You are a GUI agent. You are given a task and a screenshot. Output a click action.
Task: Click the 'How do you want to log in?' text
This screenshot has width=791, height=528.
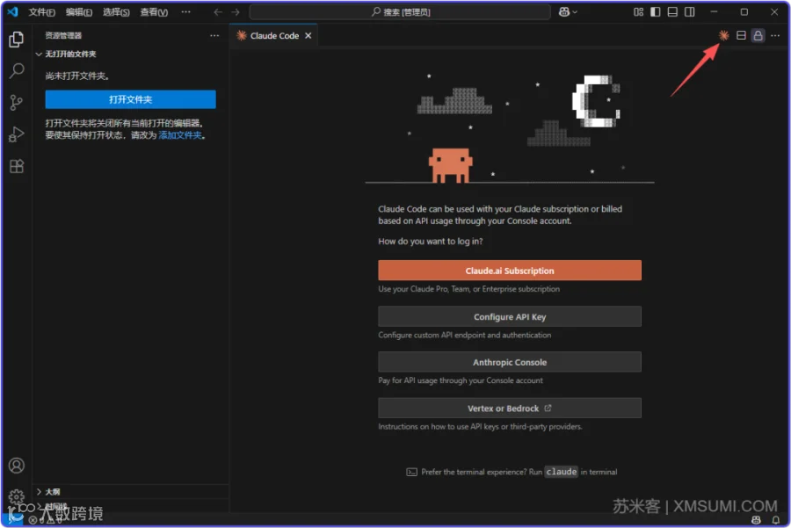[x=431, y=241]
